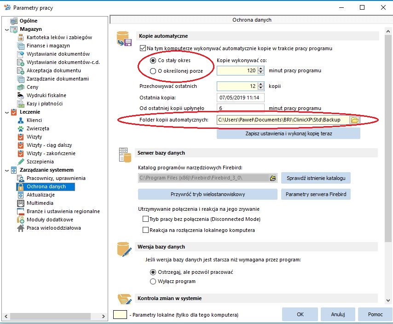Screen dimensions: 393x324
Task: Collapse the Magazyn tree branch
Action: (x=7, y=29)
